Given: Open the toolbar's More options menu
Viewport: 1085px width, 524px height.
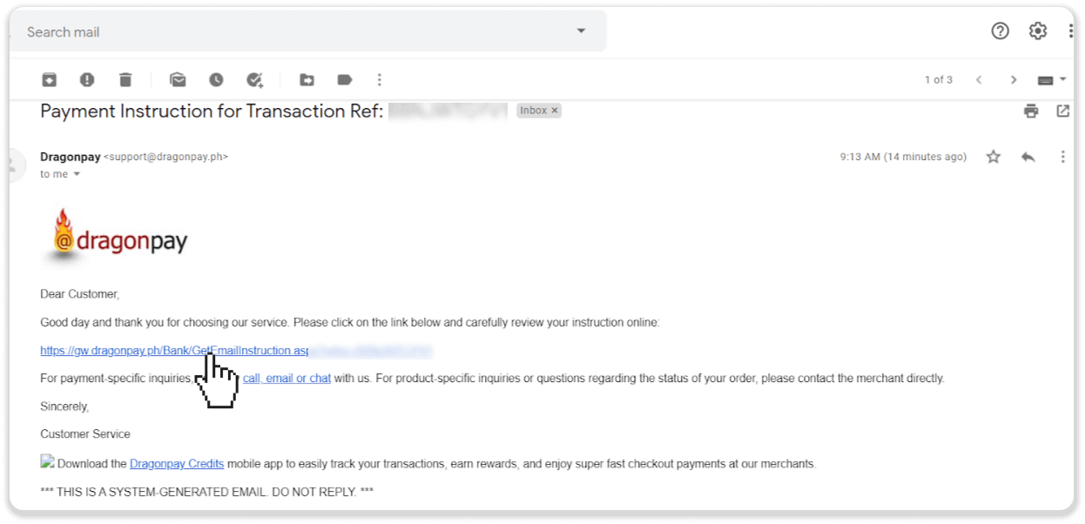Looking at the screenshot, I should click(x=379, y=80).
